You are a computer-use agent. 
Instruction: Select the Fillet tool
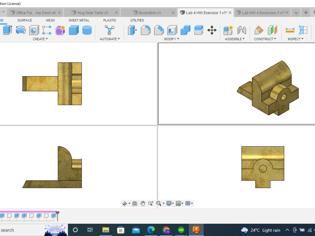pos(146,30)
